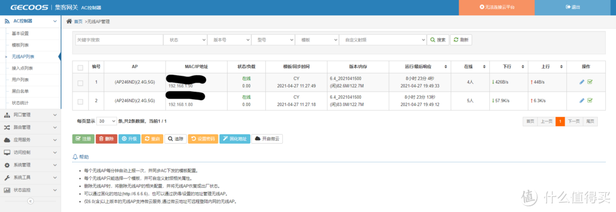Click the AC控制器 wifi icon
Viewport: 616px width, 212px height.
[7, 21]
